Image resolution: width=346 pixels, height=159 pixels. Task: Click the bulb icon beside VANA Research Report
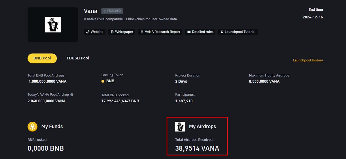click(x=142, y=32)
